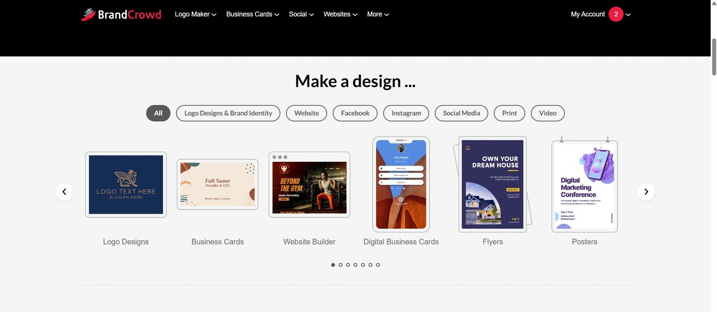Filter by Logo Designs & Brand Identity
717x312 pixels.
[228, 113]
